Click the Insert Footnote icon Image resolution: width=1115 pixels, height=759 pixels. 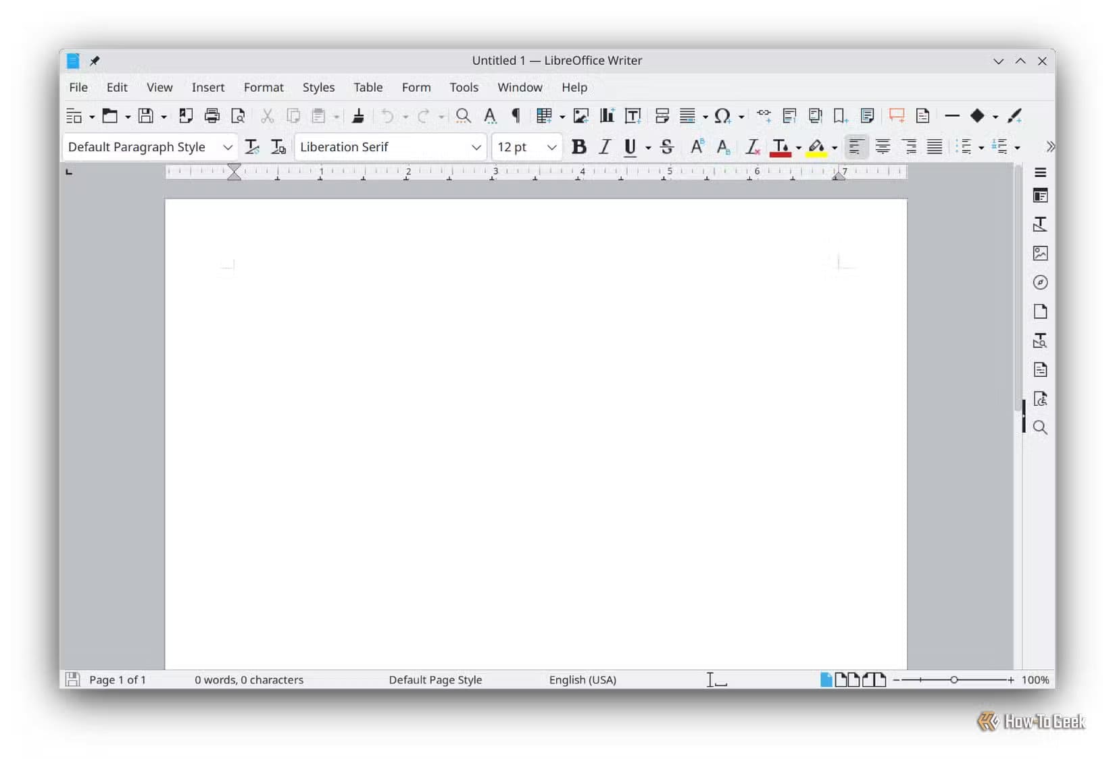point(789,116)
